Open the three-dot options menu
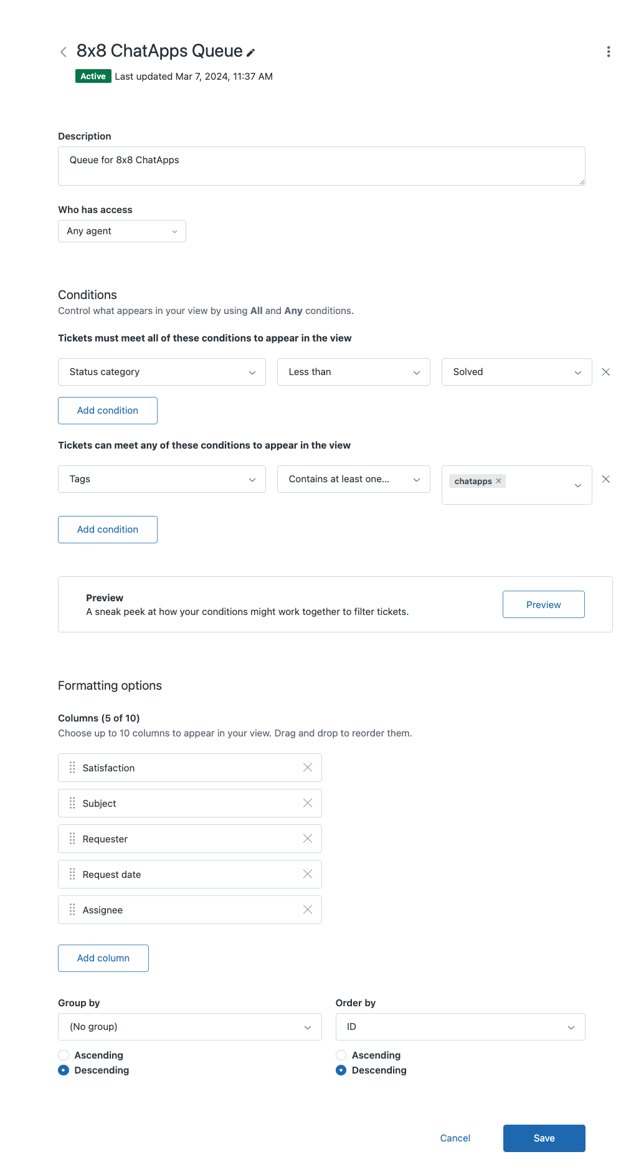The height and width of the screenshot is (1172, 626). click(608, 52)
